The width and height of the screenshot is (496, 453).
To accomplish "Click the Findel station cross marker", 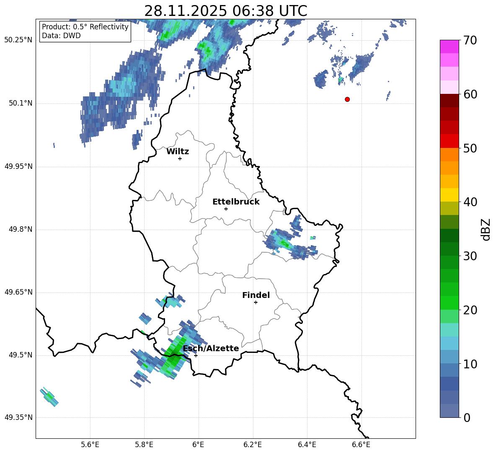I will tap(256, 303).
